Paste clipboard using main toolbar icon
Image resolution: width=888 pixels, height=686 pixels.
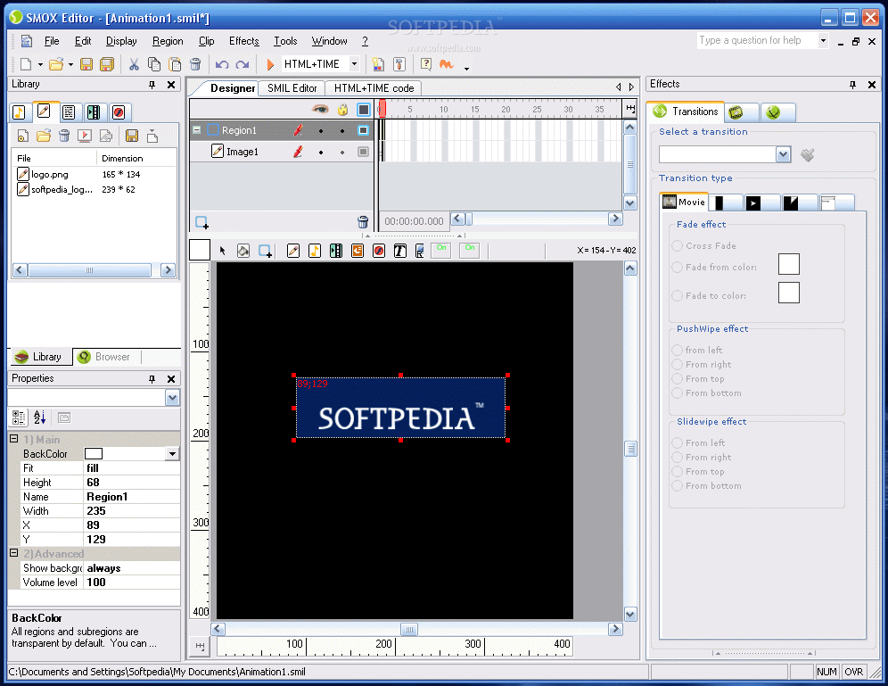tap(175, 64)
